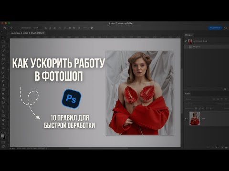Select the Pen tool
The width and height of the screenshot is (229, 171).
[x=3, y=103]
